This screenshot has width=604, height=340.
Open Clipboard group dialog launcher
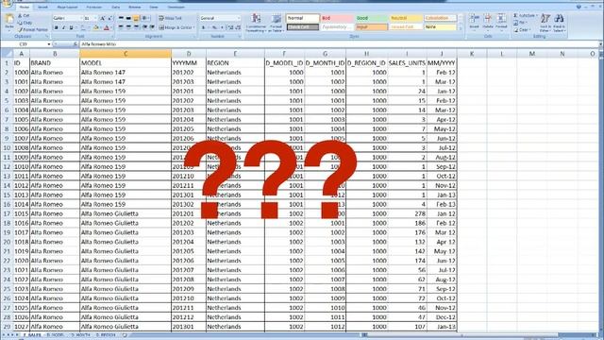[x=47, y=36]
